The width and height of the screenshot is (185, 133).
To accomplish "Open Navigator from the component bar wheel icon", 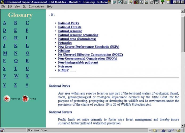I will coord(155,130).
